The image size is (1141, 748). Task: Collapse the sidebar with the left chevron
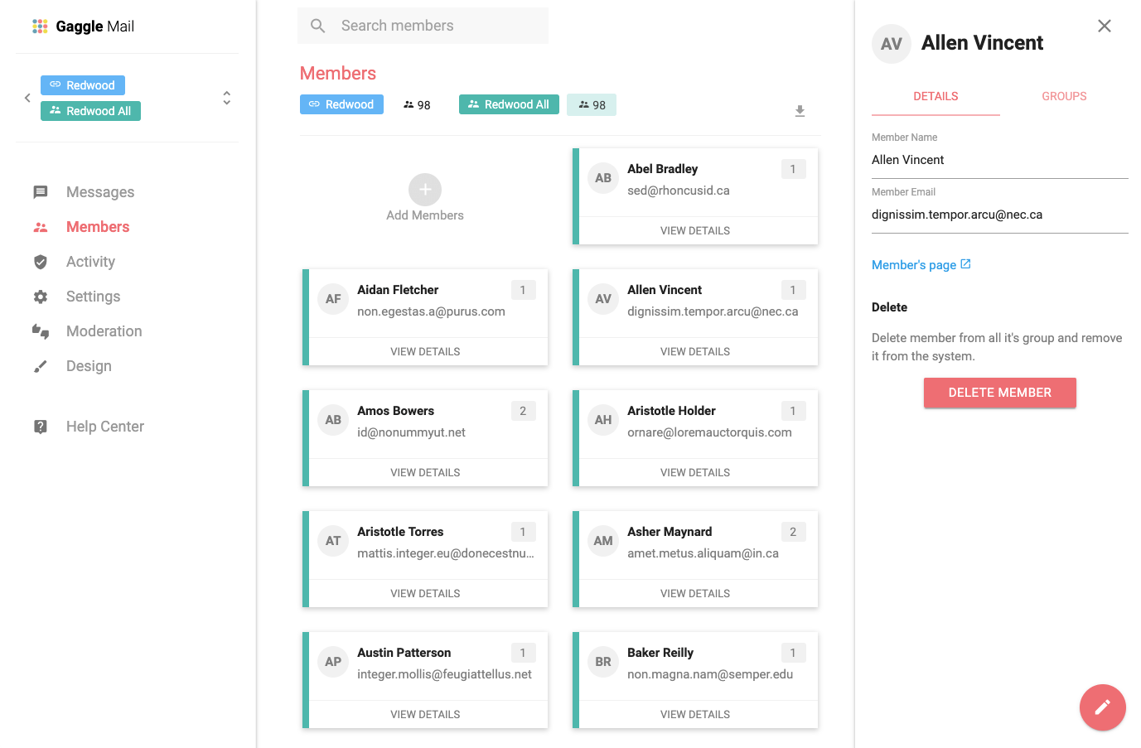[27, 97]
